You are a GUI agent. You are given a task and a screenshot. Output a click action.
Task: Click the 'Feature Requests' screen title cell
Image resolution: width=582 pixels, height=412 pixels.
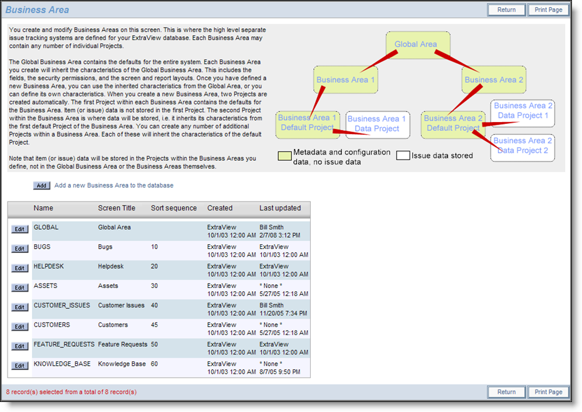point(123,344)
